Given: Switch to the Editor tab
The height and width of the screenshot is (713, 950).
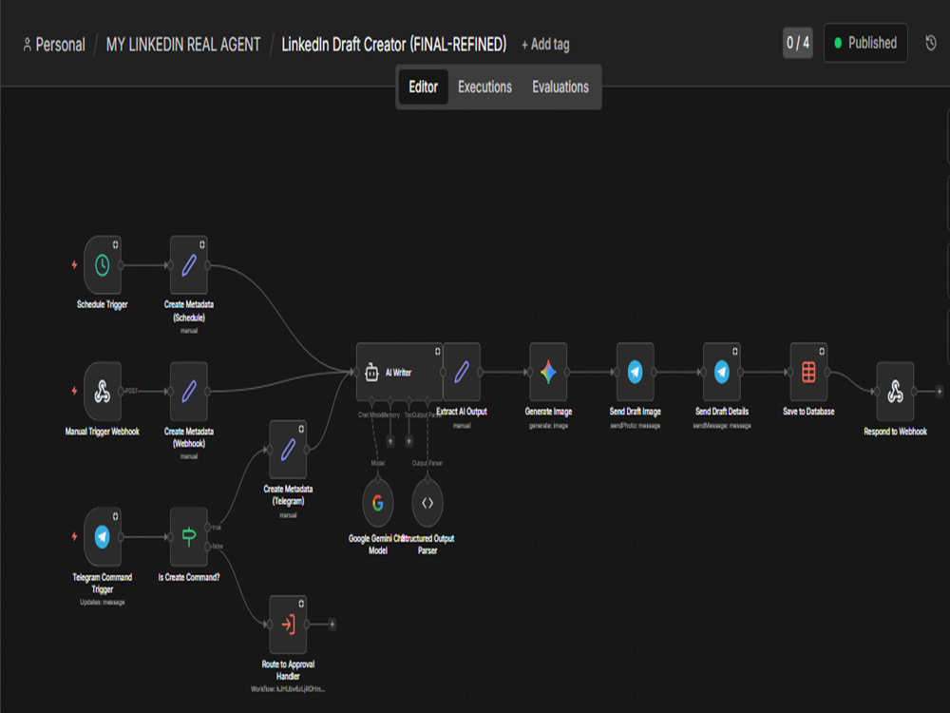Looking at the screenshot, I should (423, 87).
